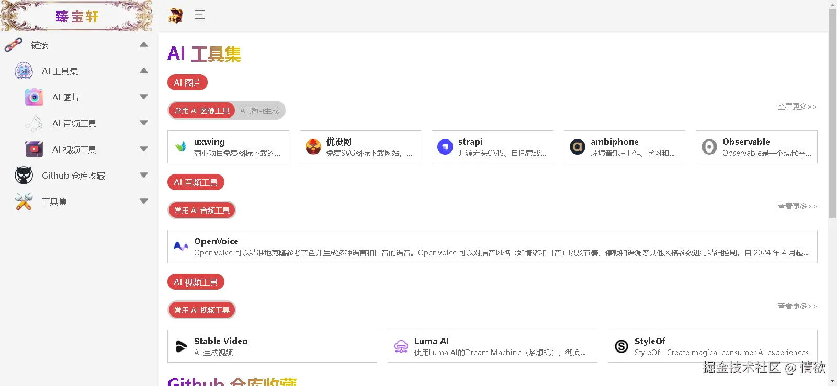This screenshot has width=837, height=386.
Task: Toggle the hamburger menu icon
Action: coord(200,15)
